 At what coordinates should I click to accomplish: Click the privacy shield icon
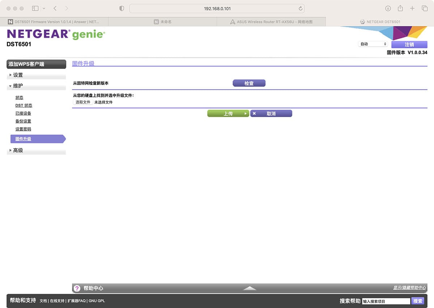[122, 8]
